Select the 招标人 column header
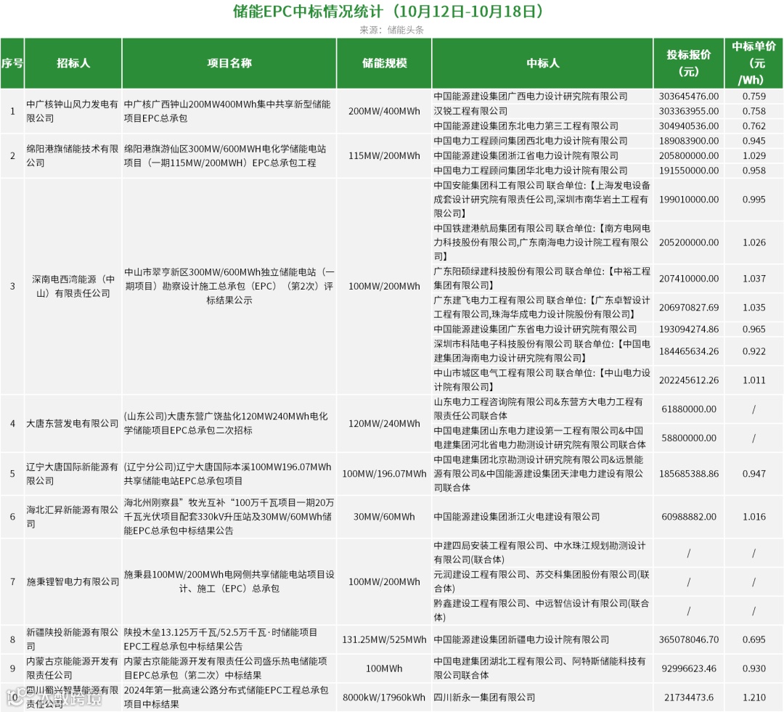This screenshot has width=784, height=712. point(73,63)
